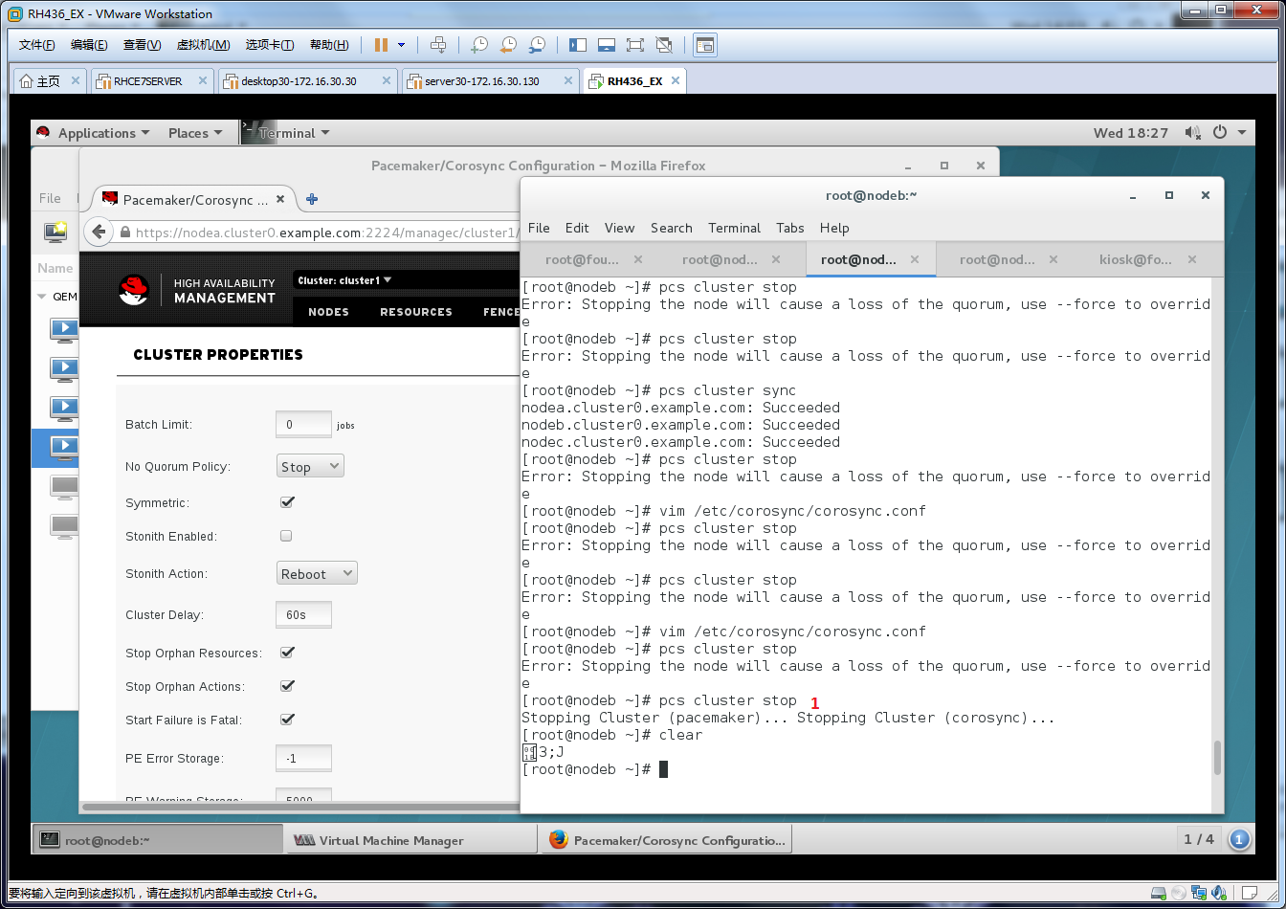
Task: Open the 文件(F) menu
Action: (37, 45)
